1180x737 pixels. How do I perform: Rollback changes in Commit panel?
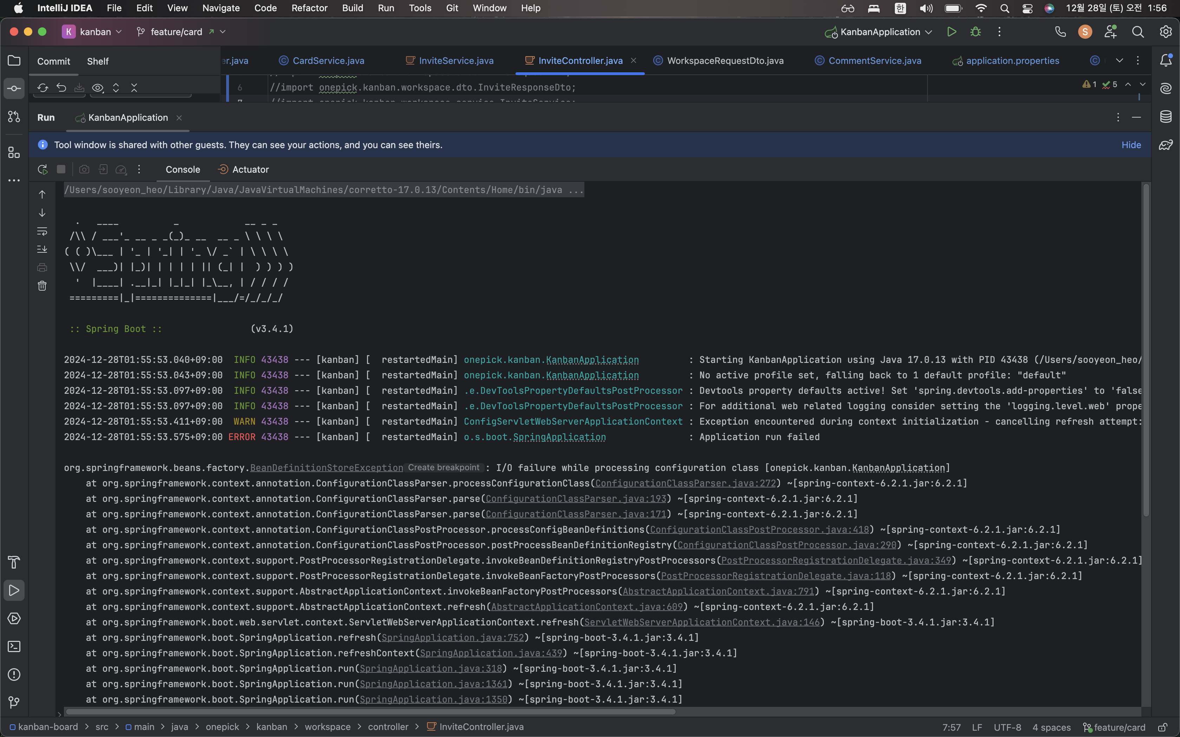[x=61, y=88]
